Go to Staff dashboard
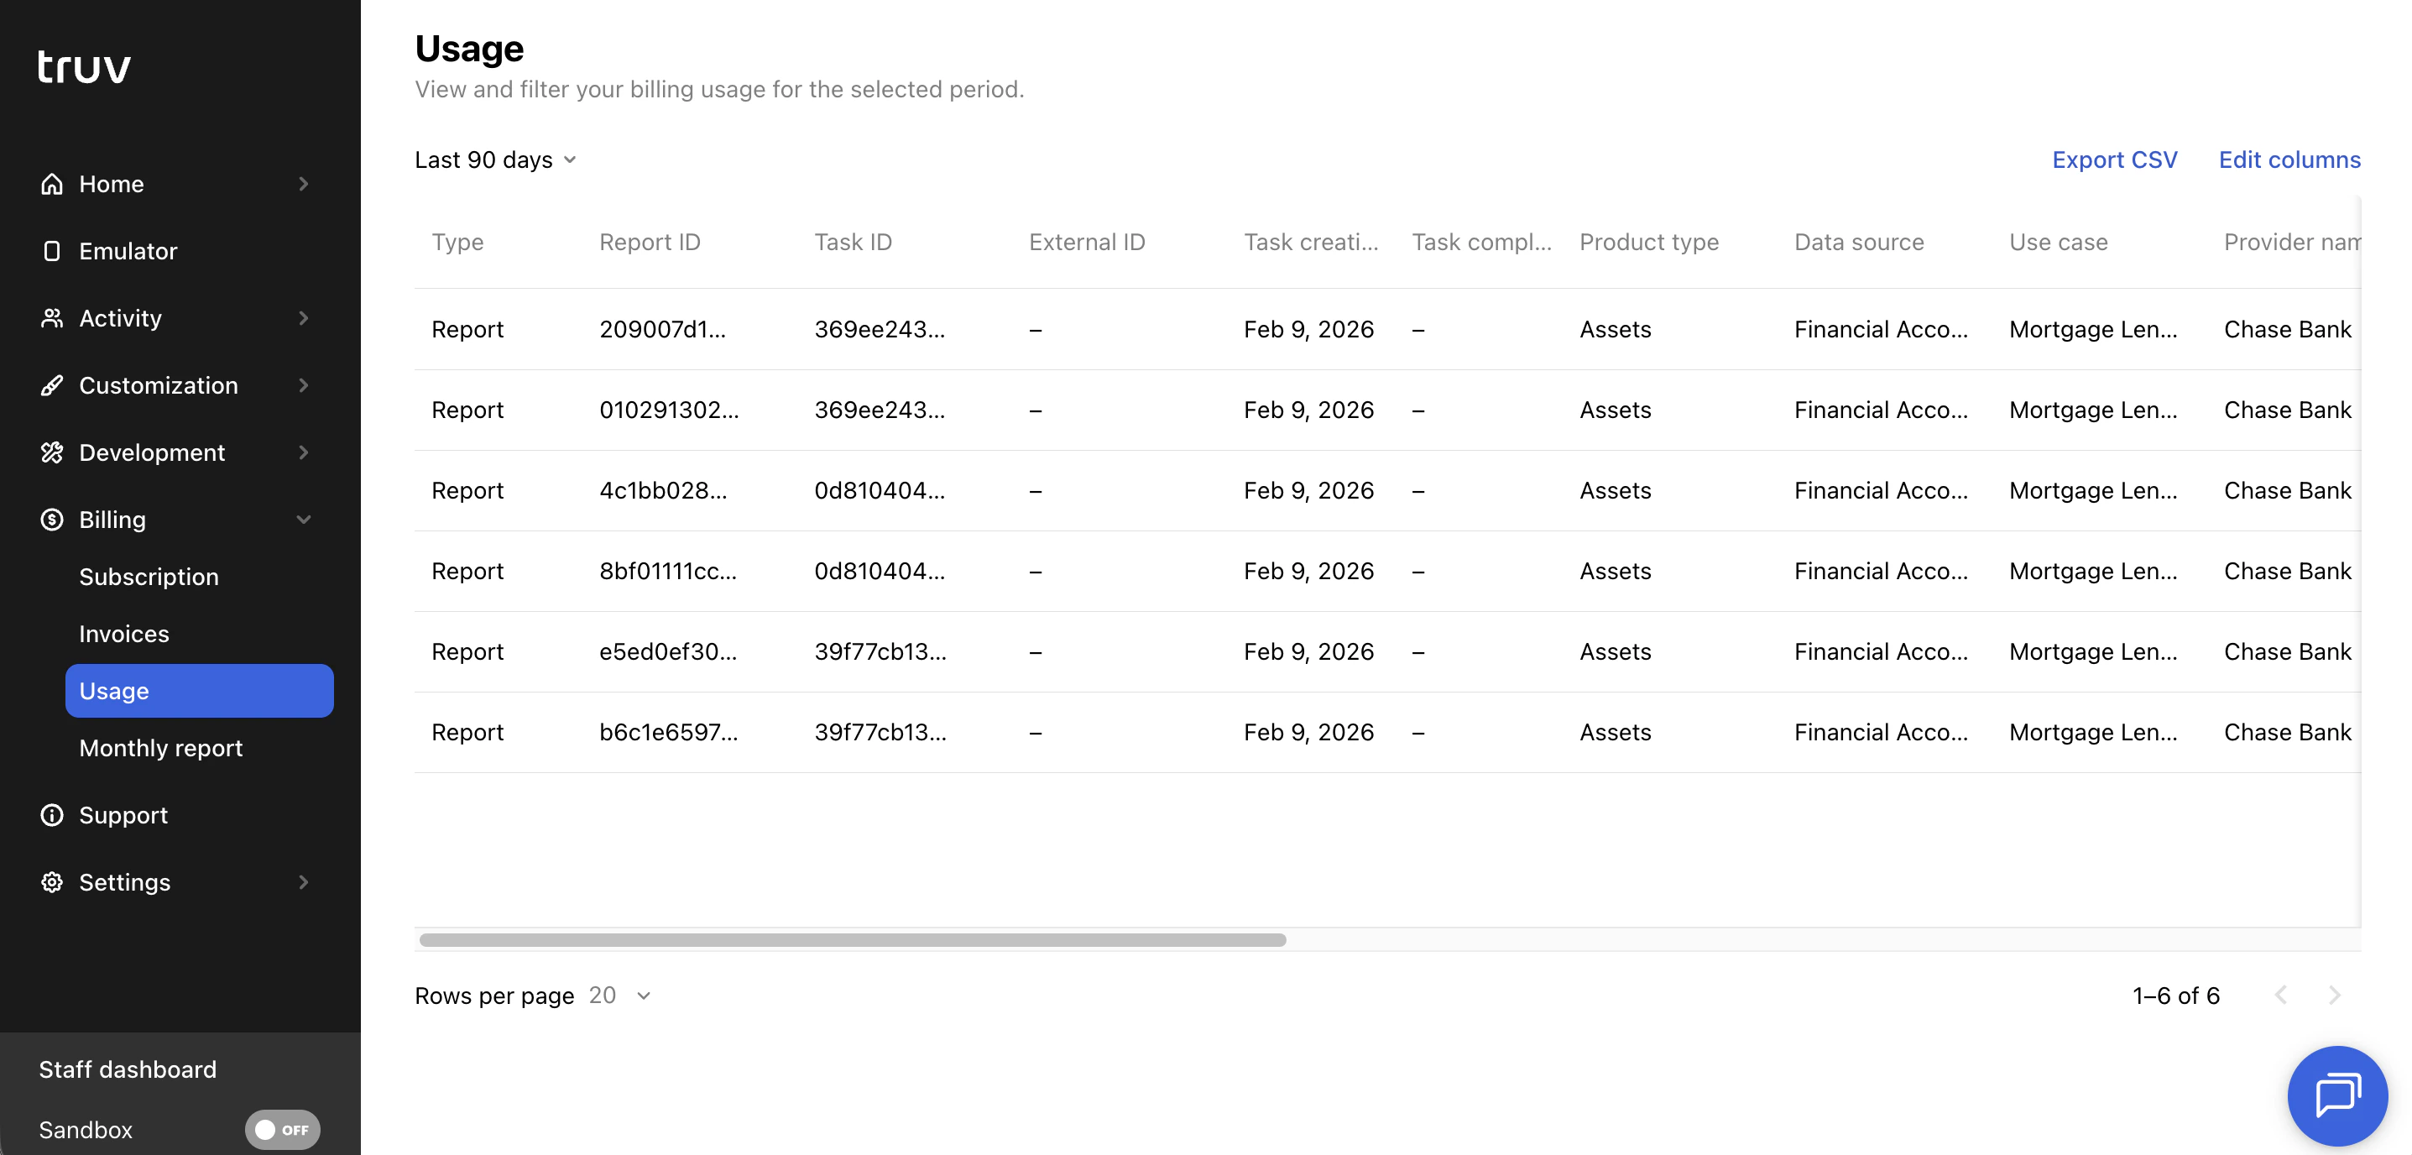 128,1069
